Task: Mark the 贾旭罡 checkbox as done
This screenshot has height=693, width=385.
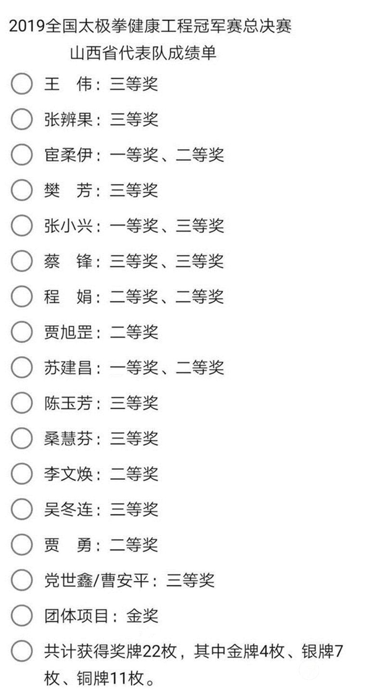Action: (22, 332)
